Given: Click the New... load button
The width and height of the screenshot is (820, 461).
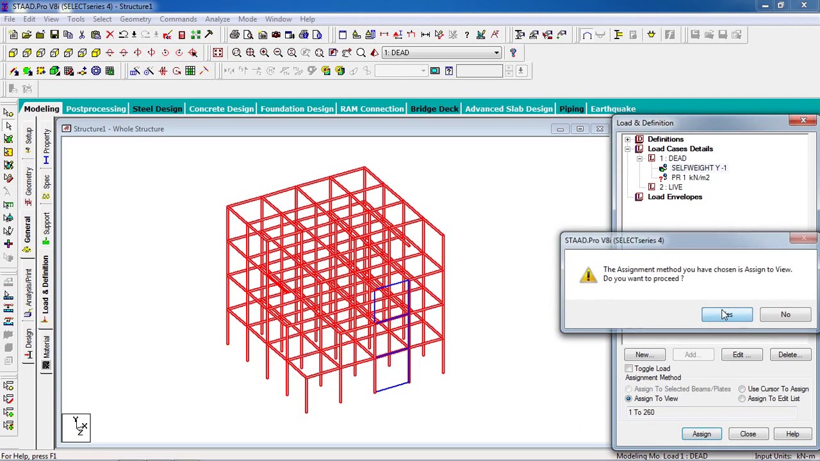Looking at the screenshot, I should (x=644, y=355).
